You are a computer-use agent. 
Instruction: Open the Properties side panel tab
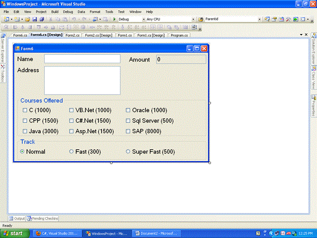(x=313, y=106)
